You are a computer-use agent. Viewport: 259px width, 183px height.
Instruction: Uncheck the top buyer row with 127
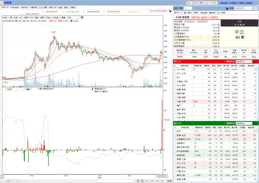[x=175, y=69]
